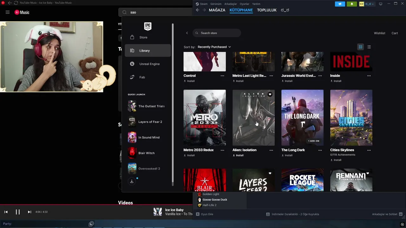Open the Metro 2033 Redux cover art
Image resolution: width=406 pixels, height=228 pixels.
[x=205, y=117]
